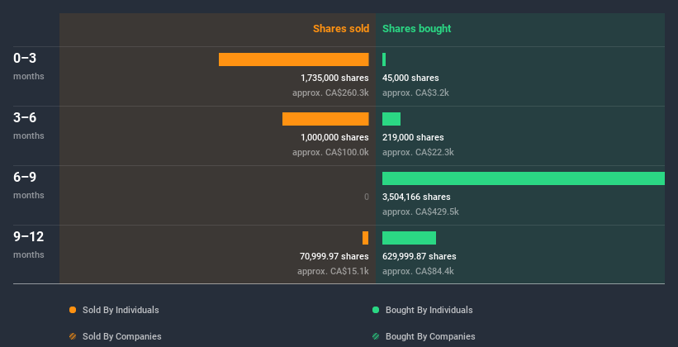Click the approx. CA$22.3k amount

(x=418, y=152)
